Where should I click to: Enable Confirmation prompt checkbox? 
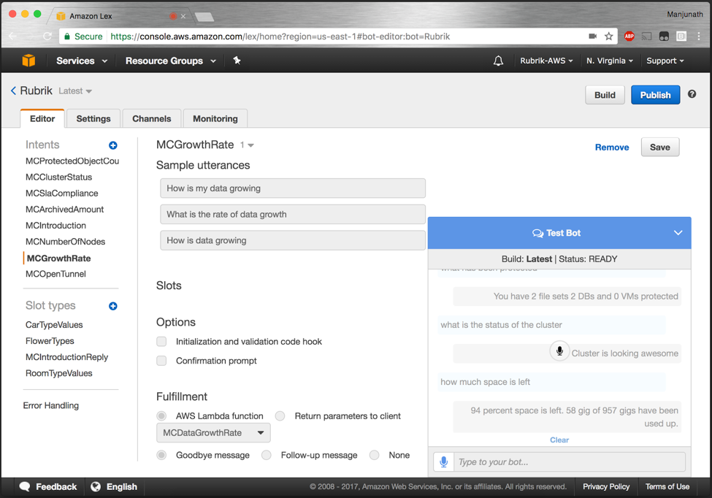click(x=161, y=361)
